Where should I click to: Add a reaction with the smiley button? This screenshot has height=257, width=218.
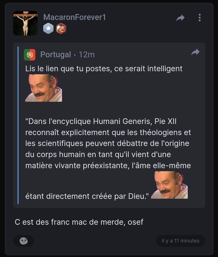click(24, 241)
